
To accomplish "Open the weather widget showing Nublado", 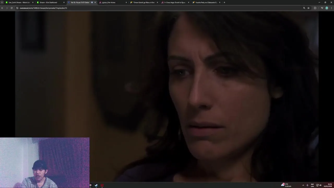I will (x=286, y=185).
